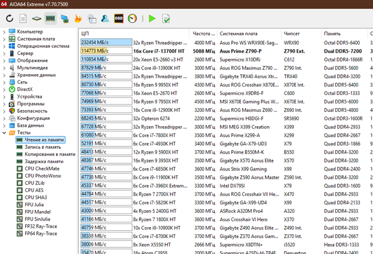Open the Report page icon

pyautogui.click(x=23, y=19)
